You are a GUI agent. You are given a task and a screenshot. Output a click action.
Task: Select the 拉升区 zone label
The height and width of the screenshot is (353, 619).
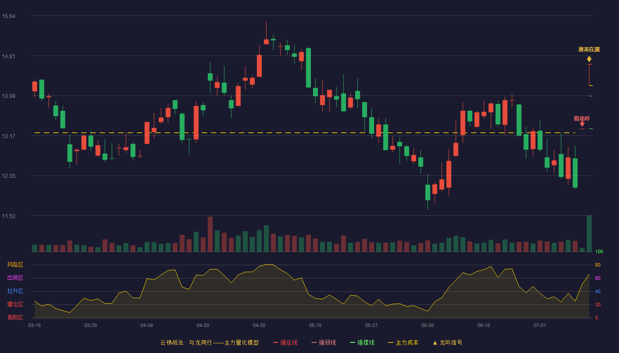[x=15, y=291]
